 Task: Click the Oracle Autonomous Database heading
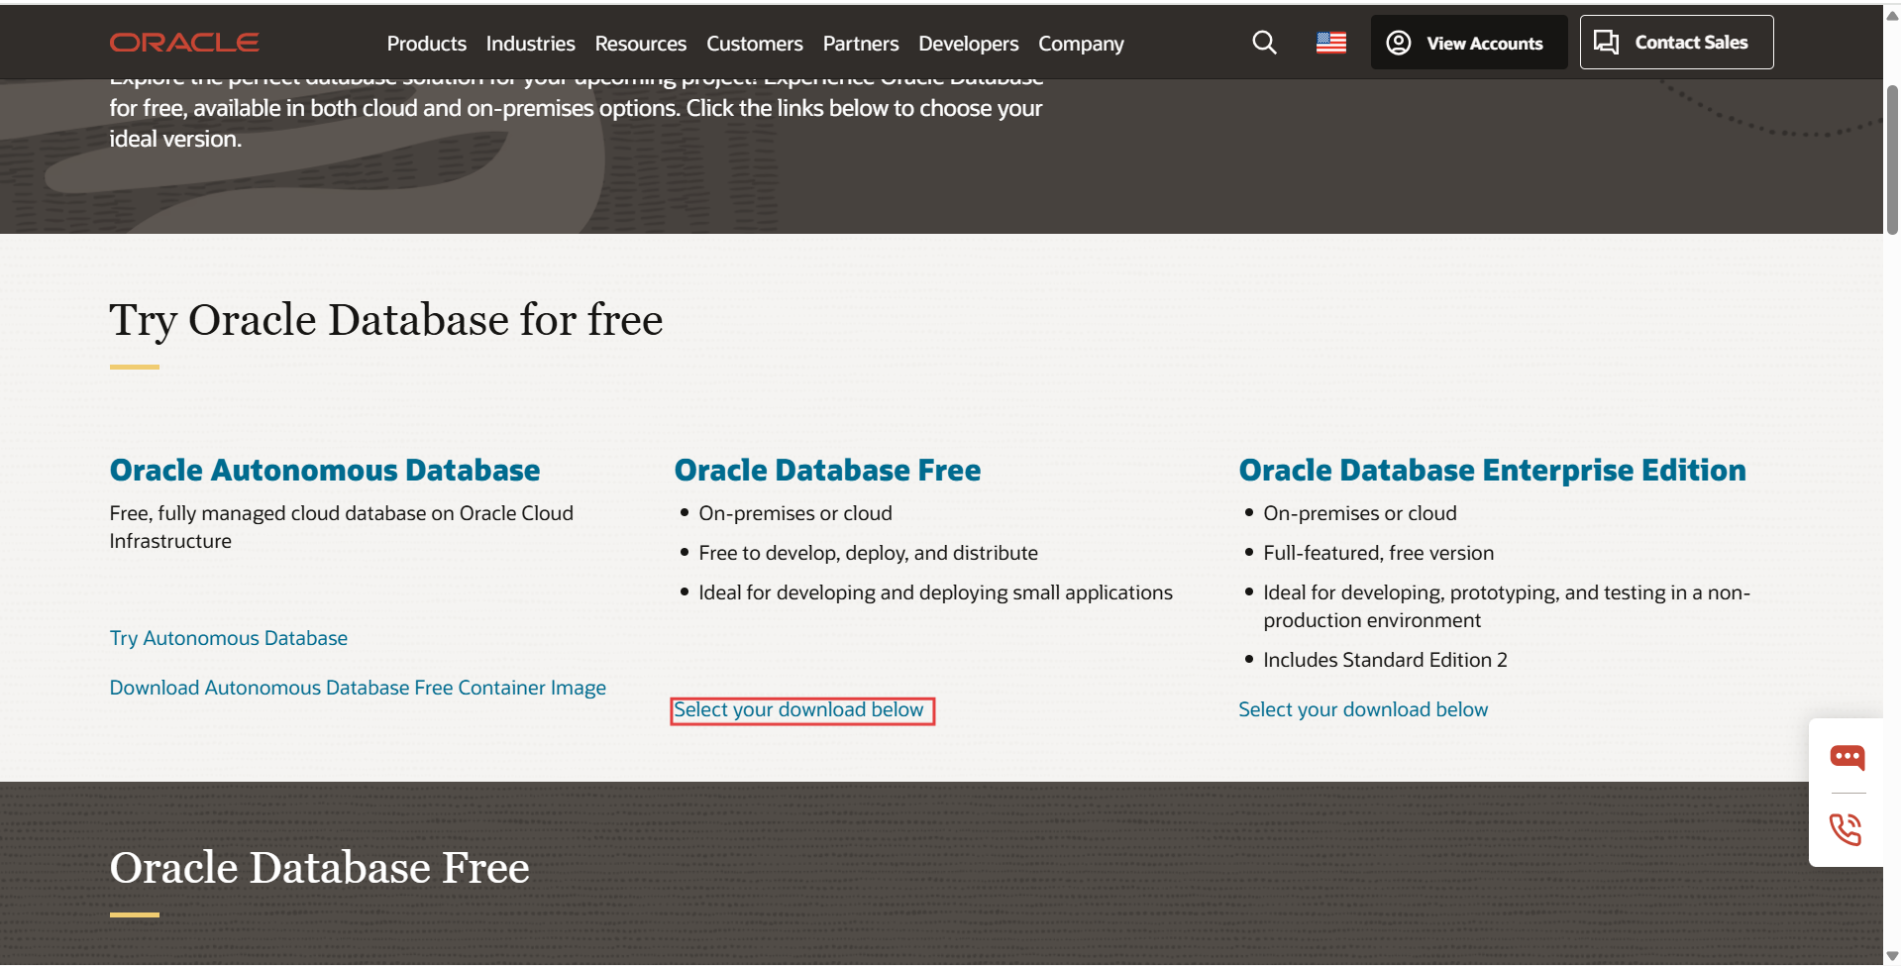(325, 470)
